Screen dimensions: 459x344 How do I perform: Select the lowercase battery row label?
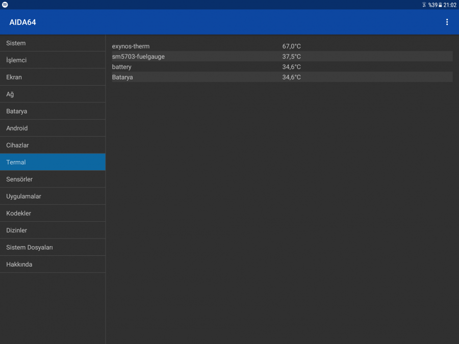(121, 67)
